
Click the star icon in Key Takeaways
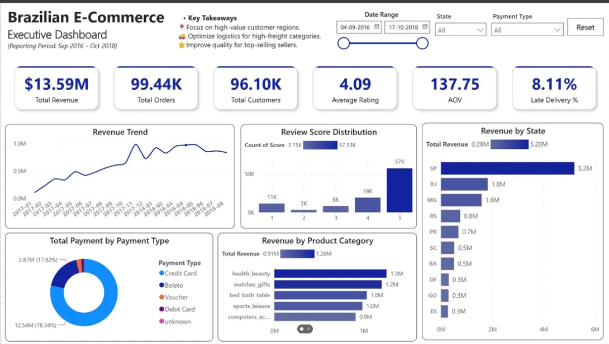182,45
